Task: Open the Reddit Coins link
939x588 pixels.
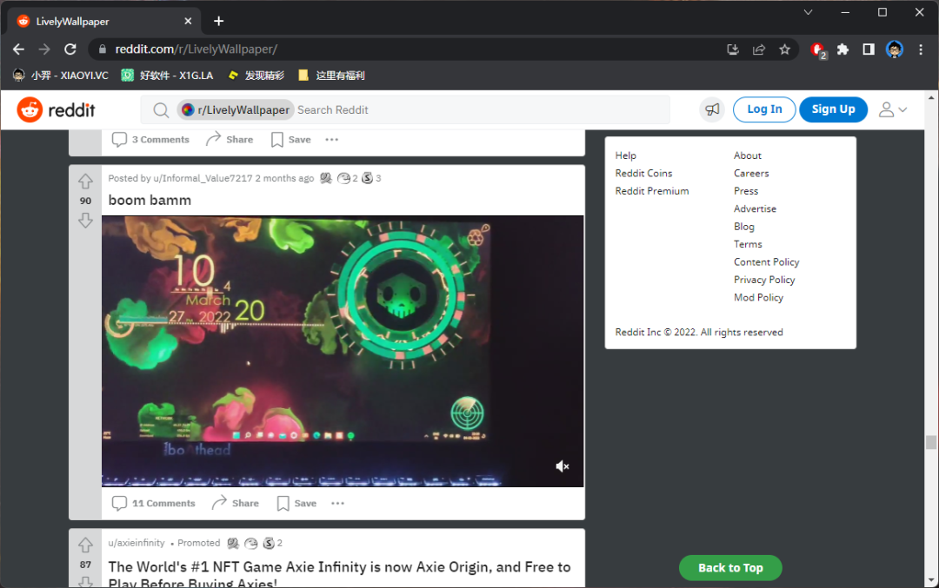Action: [643, 174]
